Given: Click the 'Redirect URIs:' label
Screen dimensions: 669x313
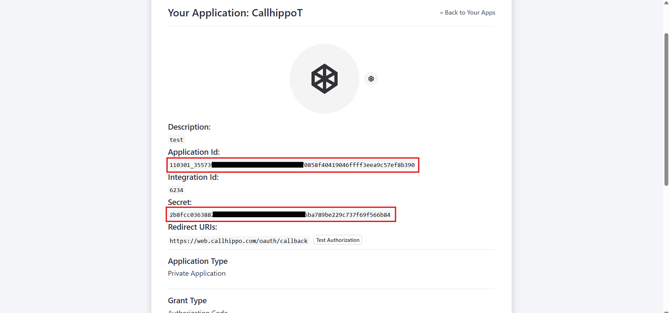Looking at the screenshot, I should click(193, 227).
